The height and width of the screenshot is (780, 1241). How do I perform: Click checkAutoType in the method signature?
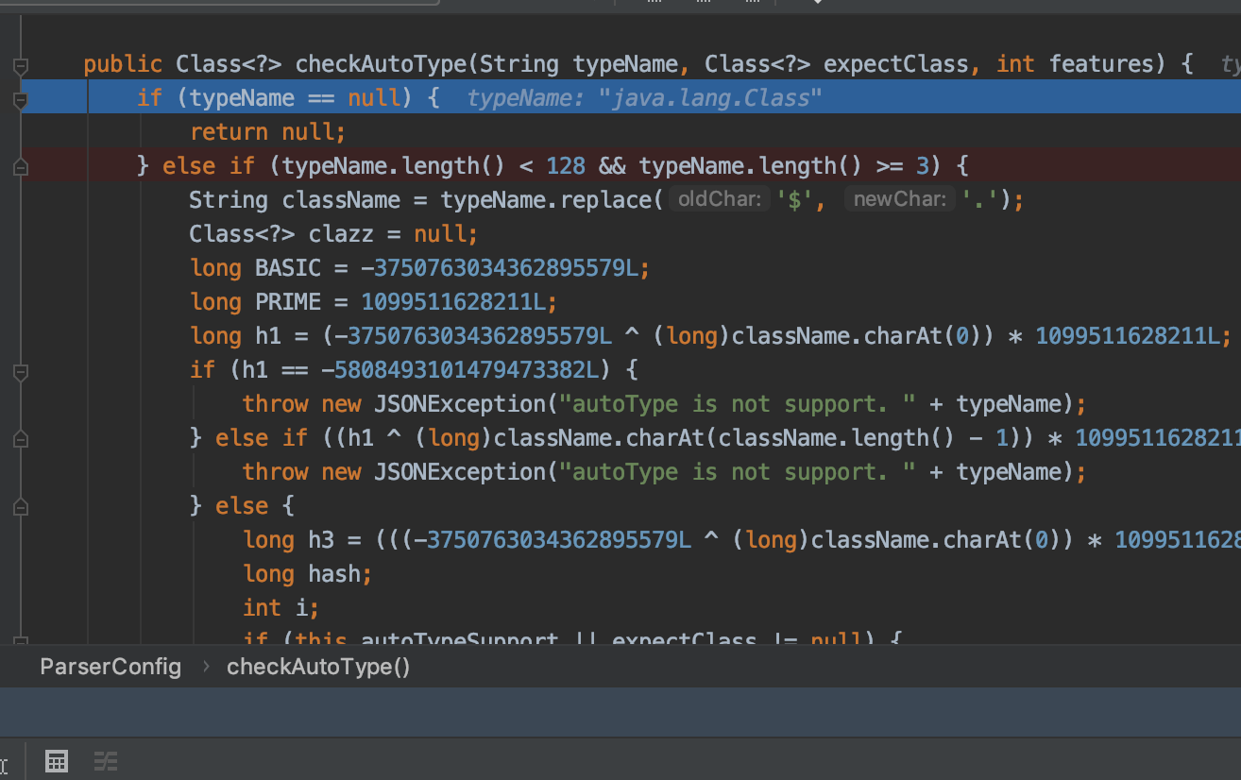tap(381, 64)
